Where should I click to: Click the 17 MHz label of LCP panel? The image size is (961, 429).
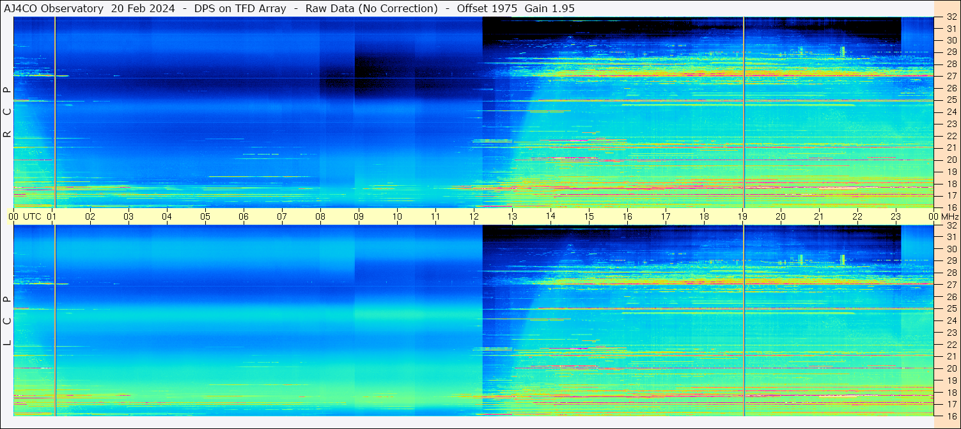coord(951,404)
